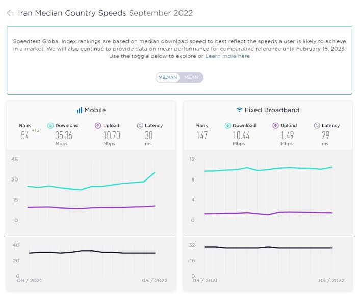Click the Mobile latency icon
The image size is (357, 294).
pyautogui.click(x=140, y=125)
